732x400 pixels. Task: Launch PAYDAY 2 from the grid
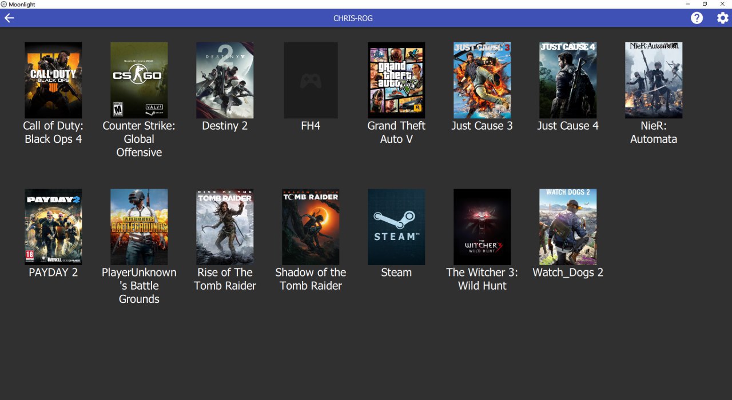(x=53, y=227)
